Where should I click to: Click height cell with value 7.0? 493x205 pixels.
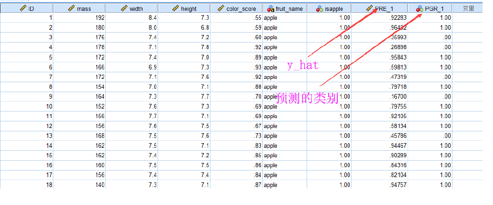point(184,57)
